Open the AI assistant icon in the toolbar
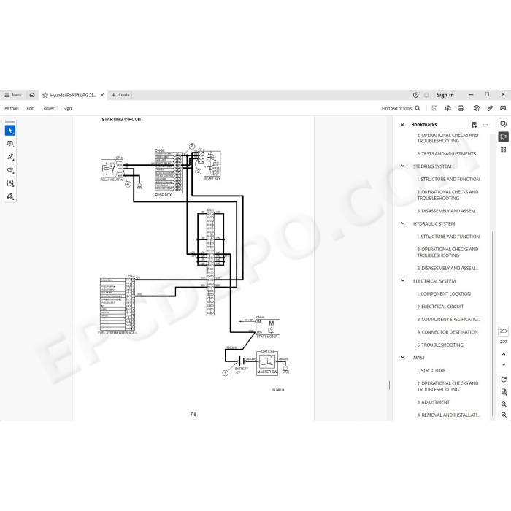This screenshot has width=511, height=511. [x=477, y=108]
